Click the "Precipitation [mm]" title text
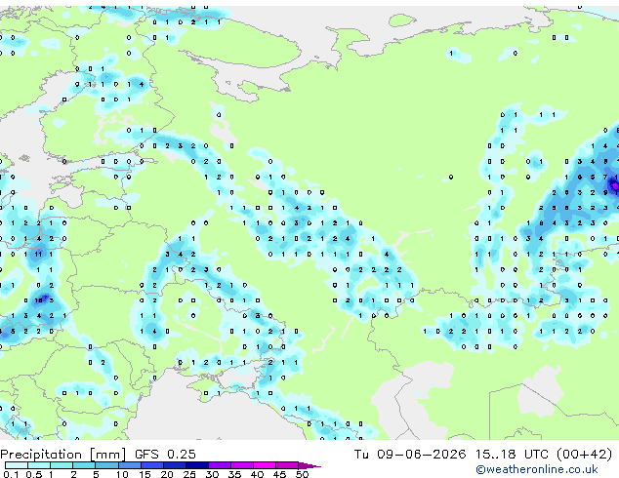The image size is (619, 478). pos(63,455)
